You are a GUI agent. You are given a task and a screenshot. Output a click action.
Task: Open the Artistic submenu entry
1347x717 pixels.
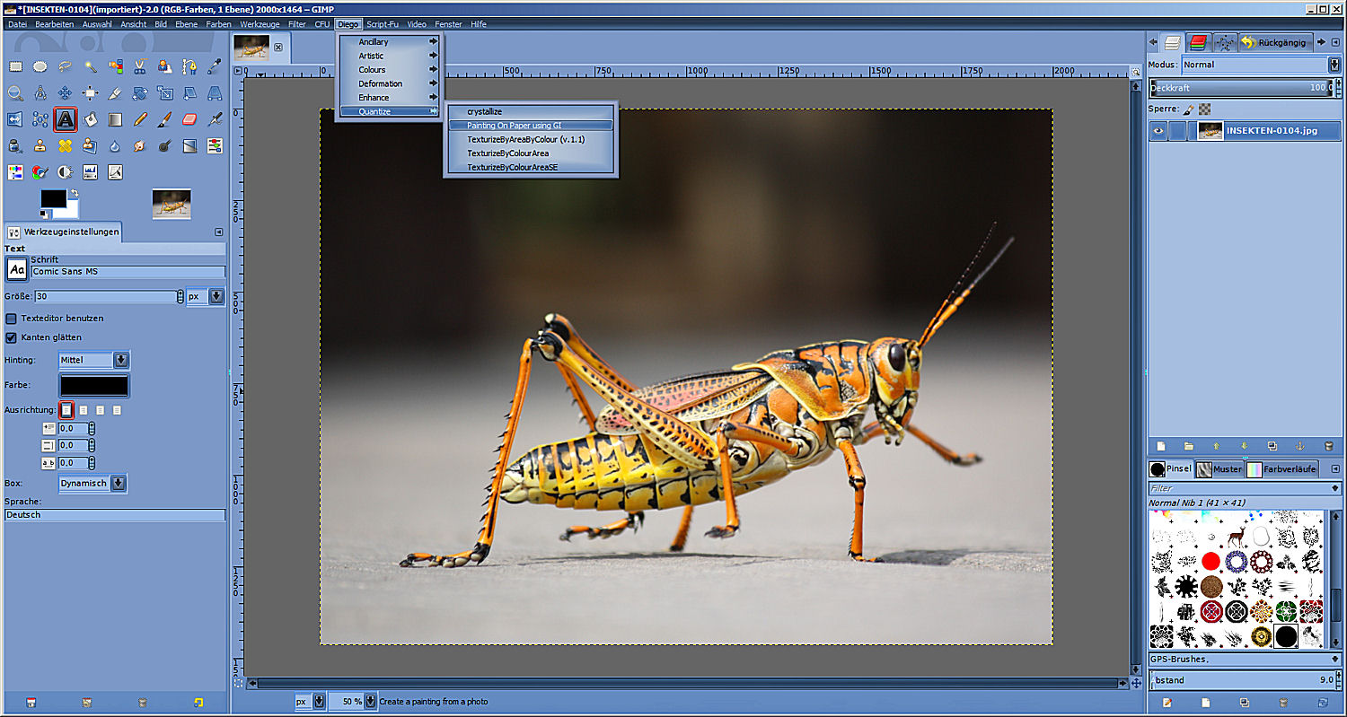tap(389, 56)
